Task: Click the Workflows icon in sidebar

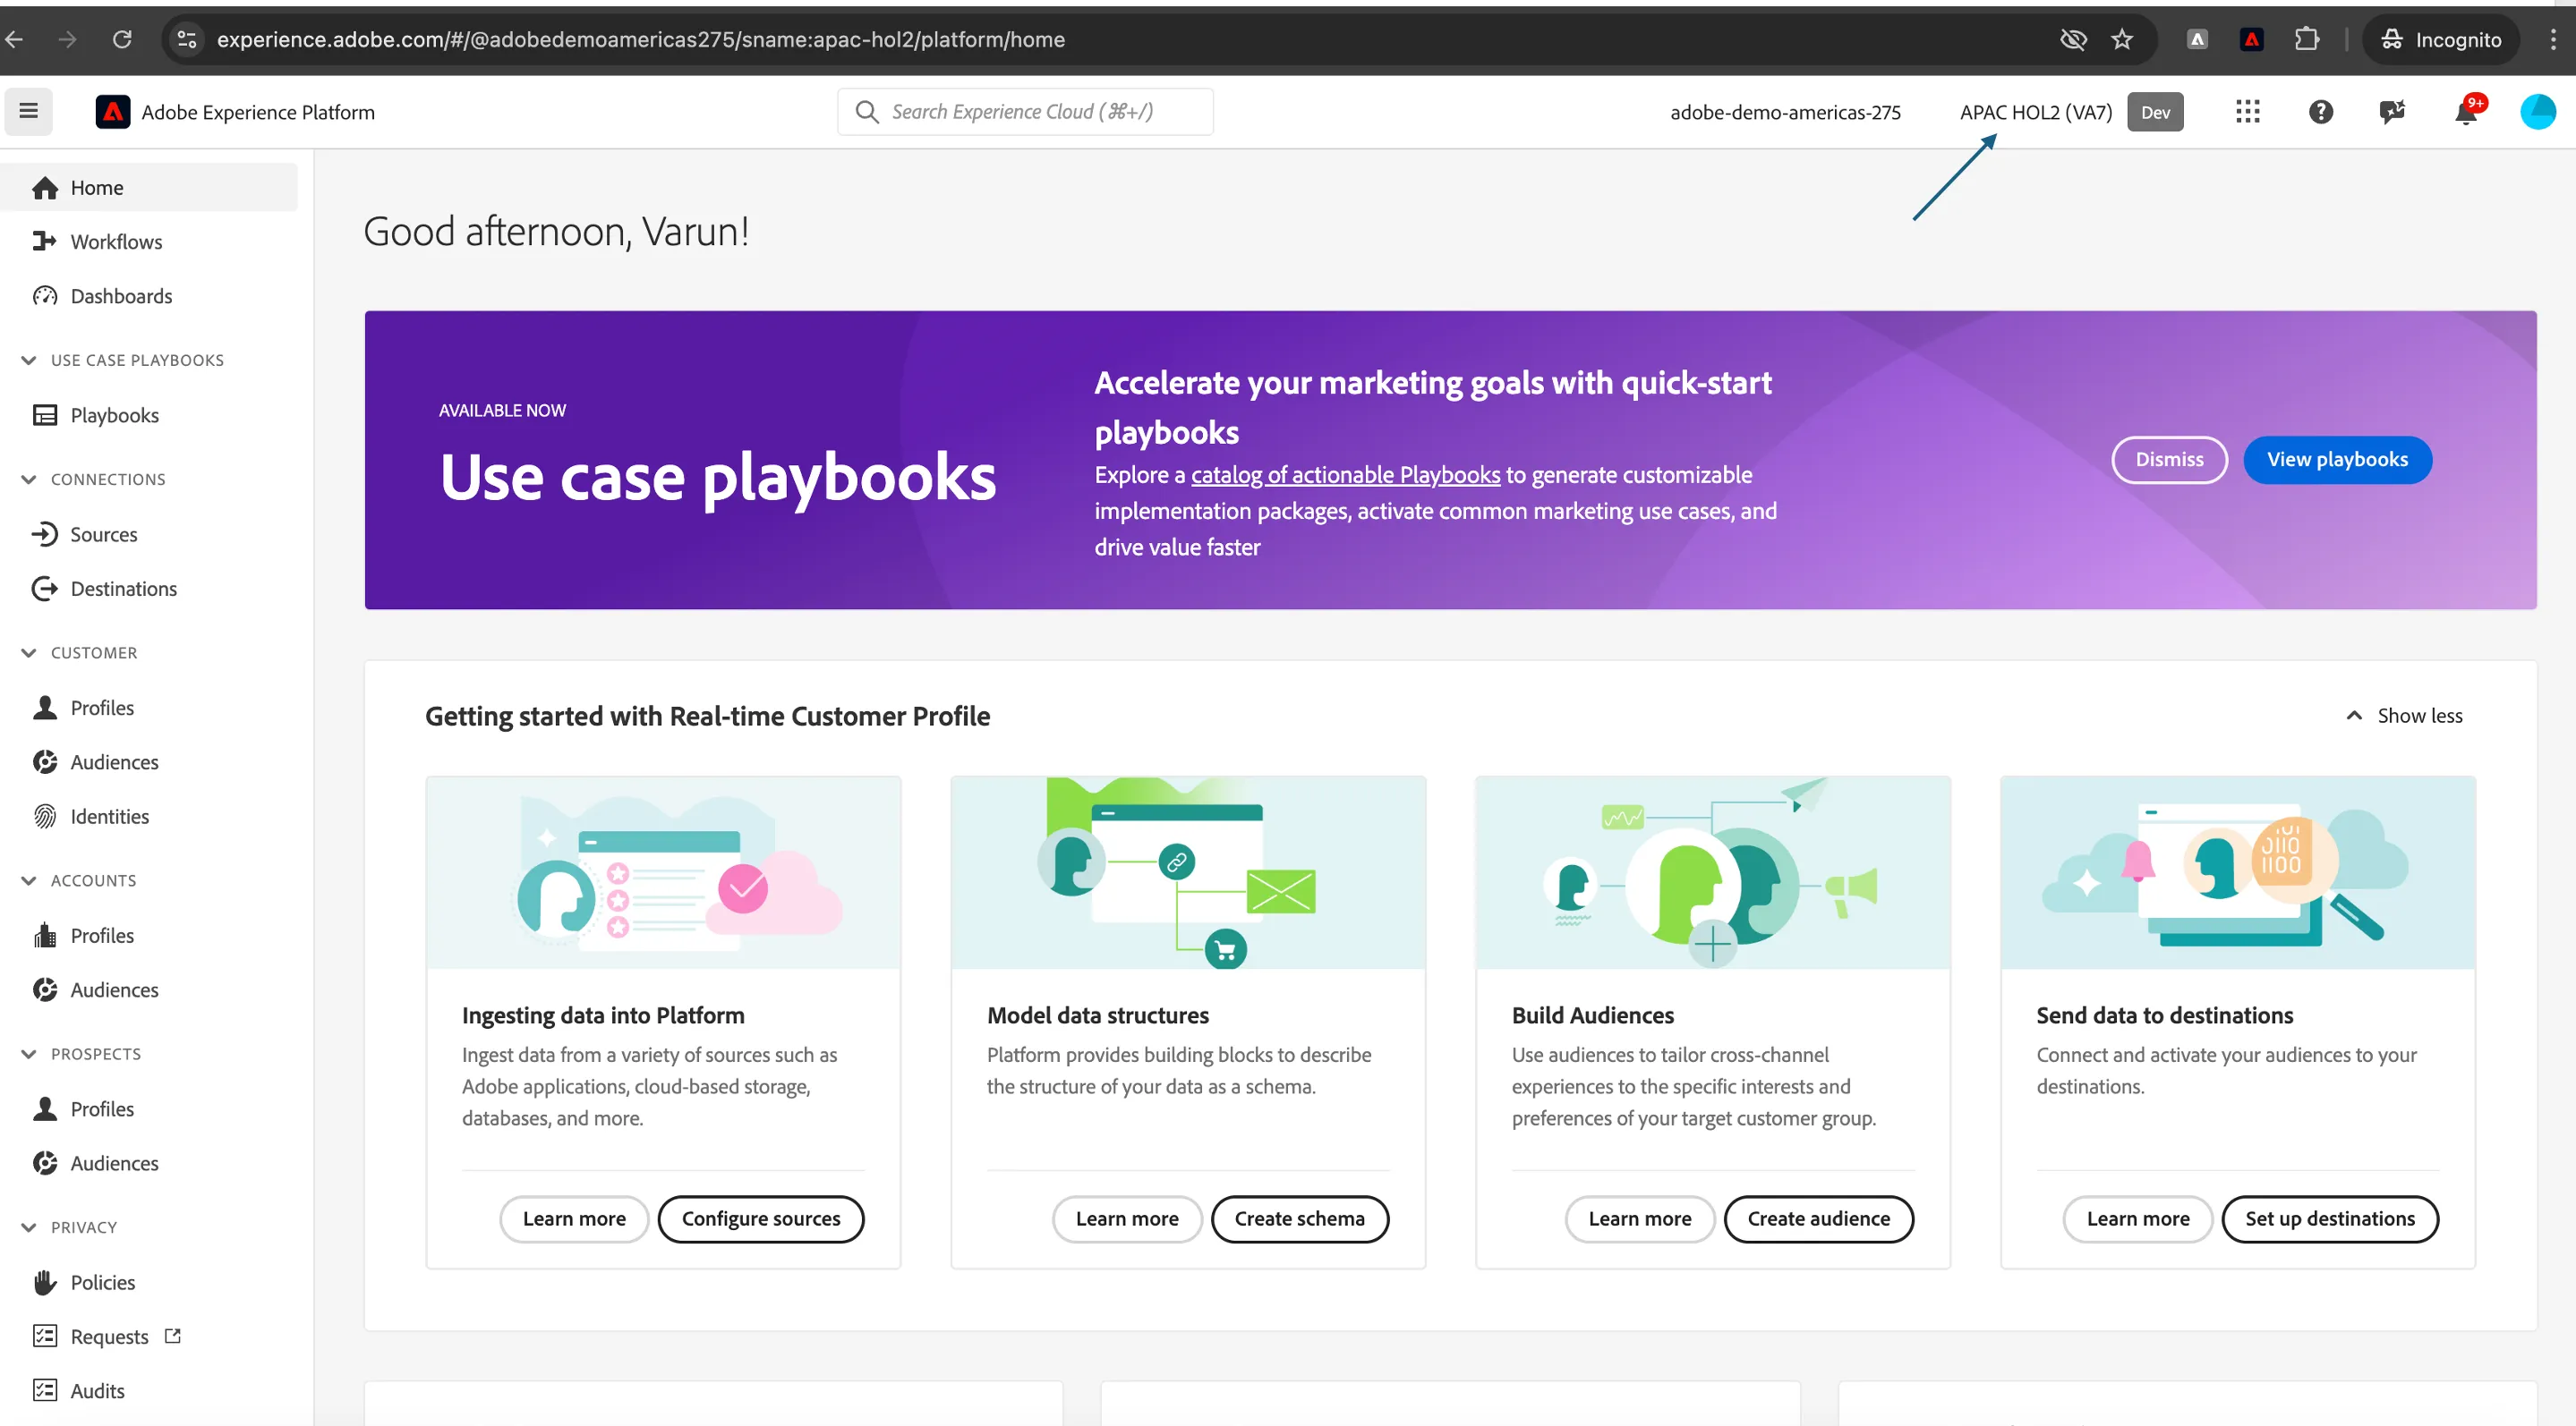Action: coord(45,241)
